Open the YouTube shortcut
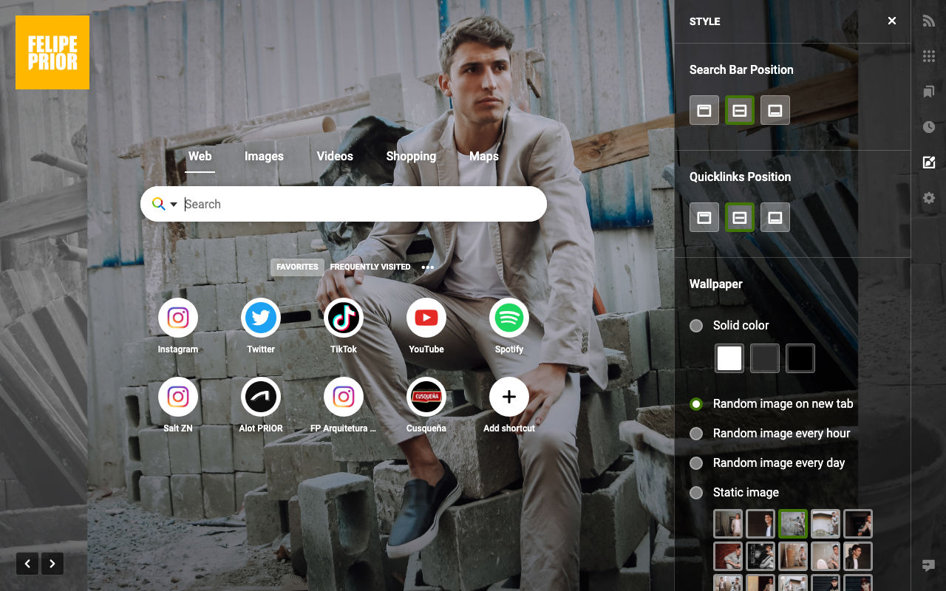The image size is (946, 591). 426,318
